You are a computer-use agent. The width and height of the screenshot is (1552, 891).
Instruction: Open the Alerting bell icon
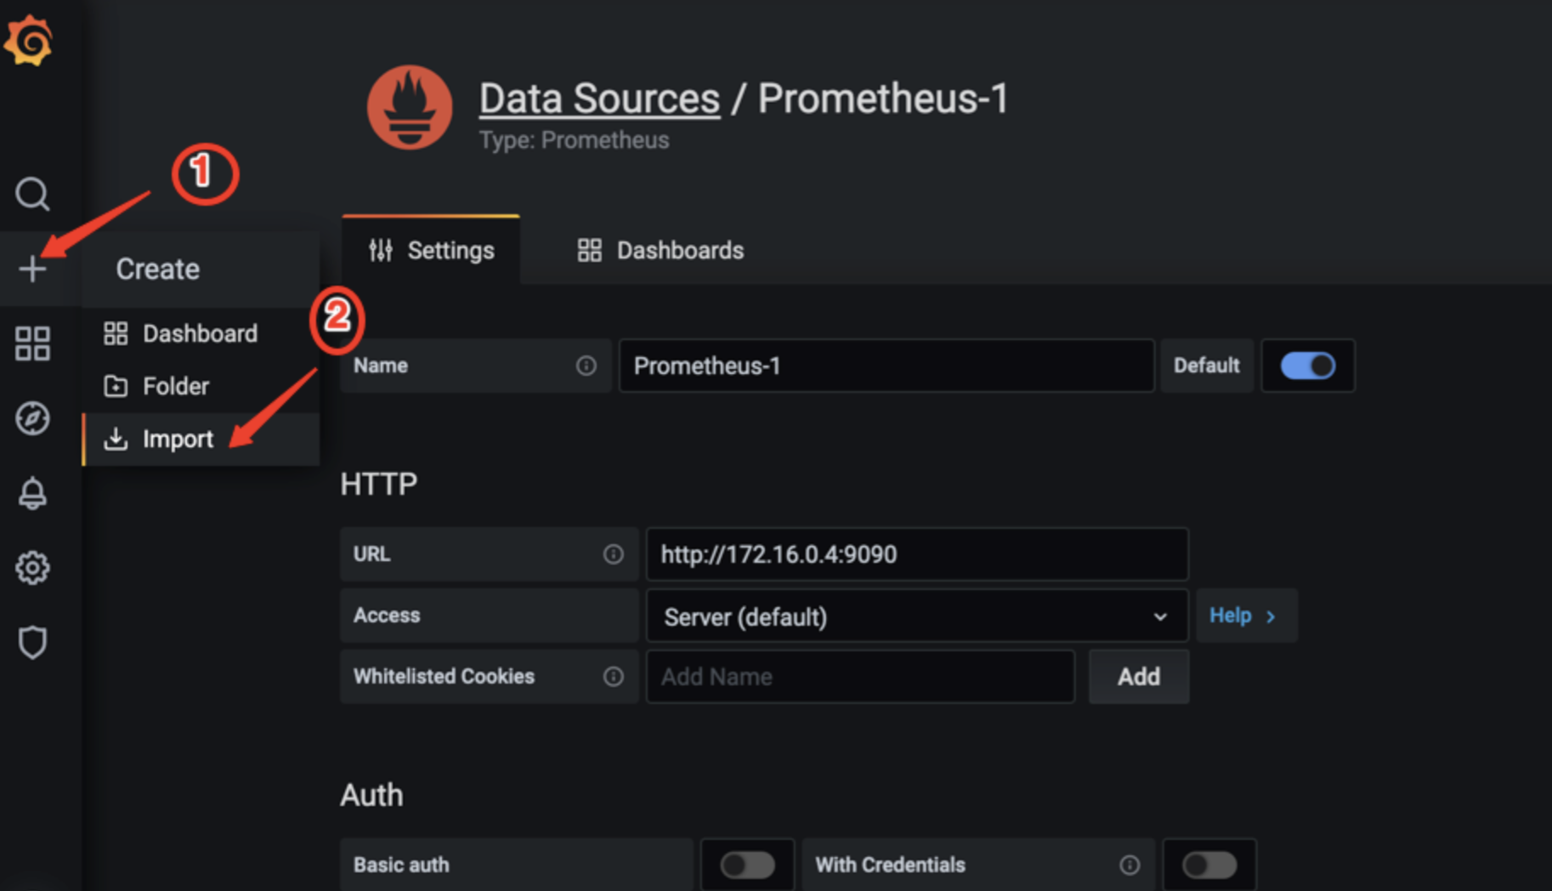coord(32,493)
